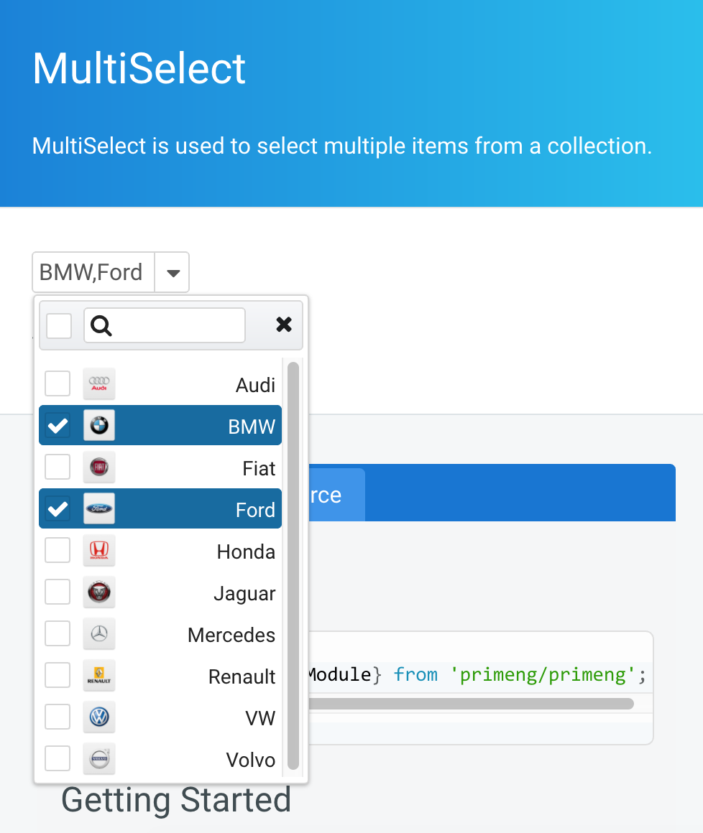Select the Fiat option text
This screenshot has height=833, width=703.
click(x=259, y=468)
